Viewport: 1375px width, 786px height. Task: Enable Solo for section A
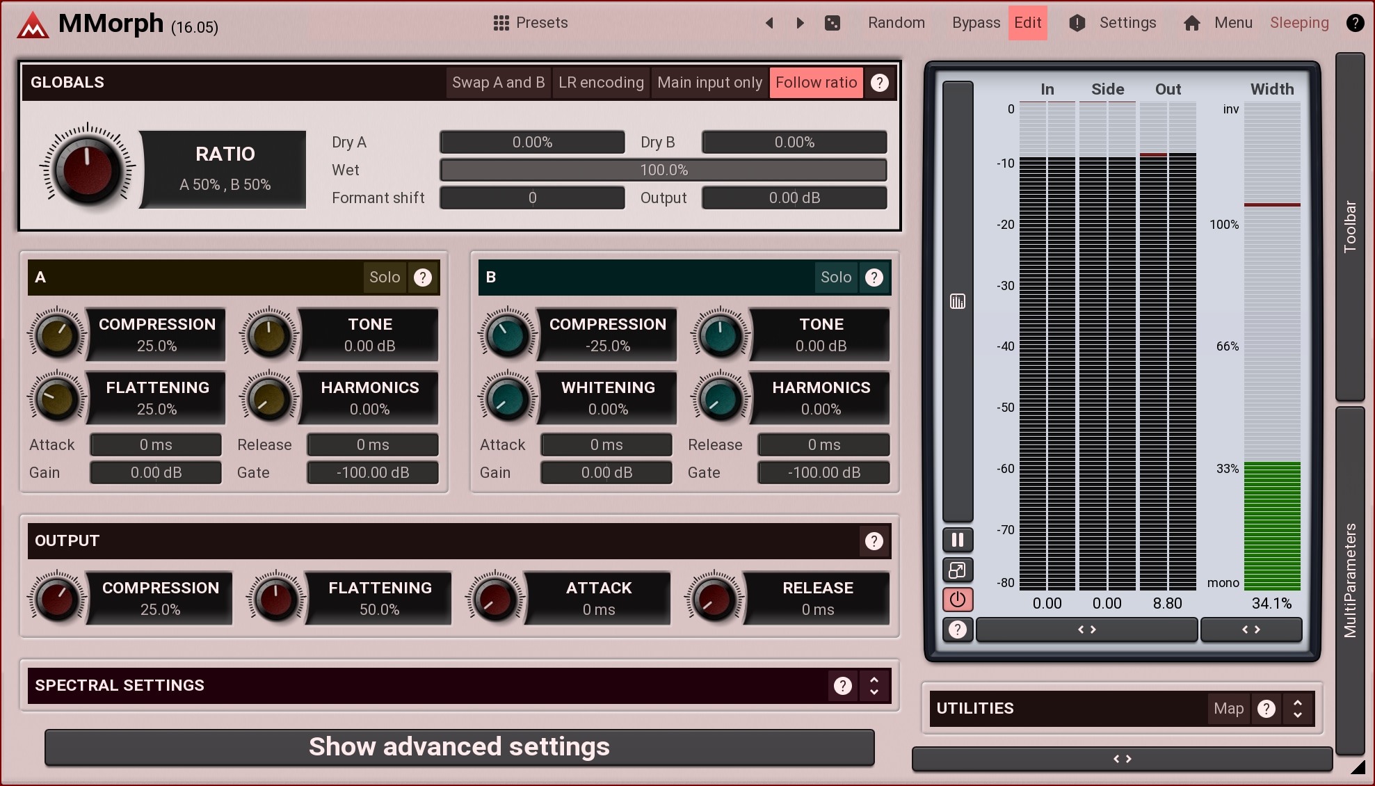click(385, 278)
